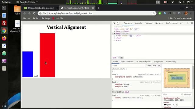This screenshot has height=109, width=195.
Task: Open Terminal from the dock
Action: point(4,8)
